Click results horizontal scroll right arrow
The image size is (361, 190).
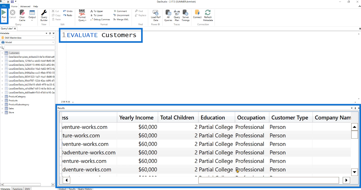346,180
